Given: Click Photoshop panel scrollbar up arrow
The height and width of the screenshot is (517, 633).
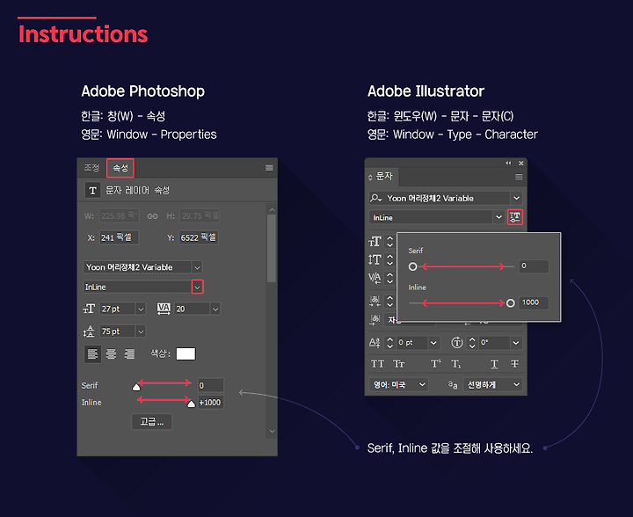Looking at the screenshot, I should [x=272, y=210].
